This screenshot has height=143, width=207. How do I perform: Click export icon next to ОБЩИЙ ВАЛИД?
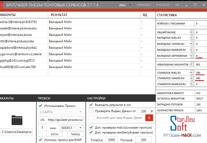(x=191, y=32)
